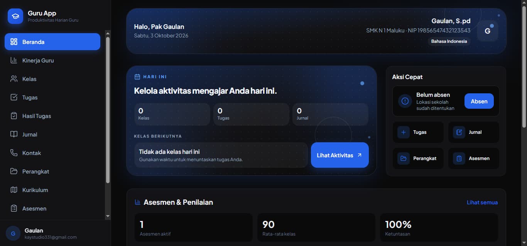This screenshot has width=527, height=246.
Task: Click the 90 Rata-rata kelas card
Action: tap(316, 227)
